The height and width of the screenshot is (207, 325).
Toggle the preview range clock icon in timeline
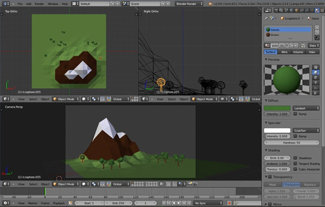[x=70, y=203]
